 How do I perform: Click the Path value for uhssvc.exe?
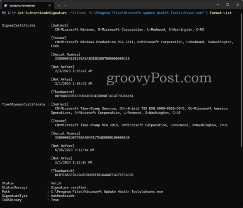(107, 192)
